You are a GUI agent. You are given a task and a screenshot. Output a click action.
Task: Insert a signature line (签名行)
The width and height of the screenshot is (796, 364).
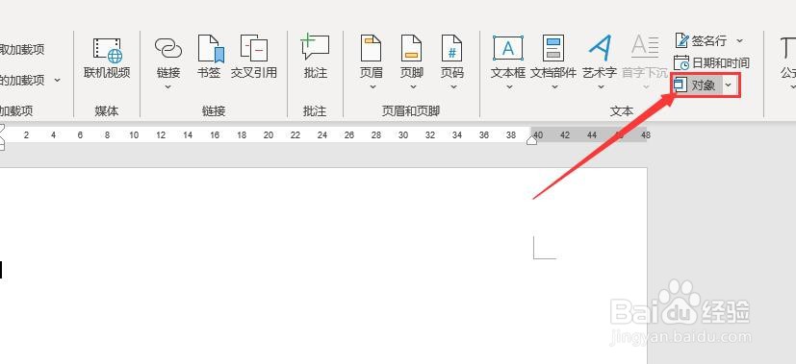pyautogui.click(x=702, y=40)
